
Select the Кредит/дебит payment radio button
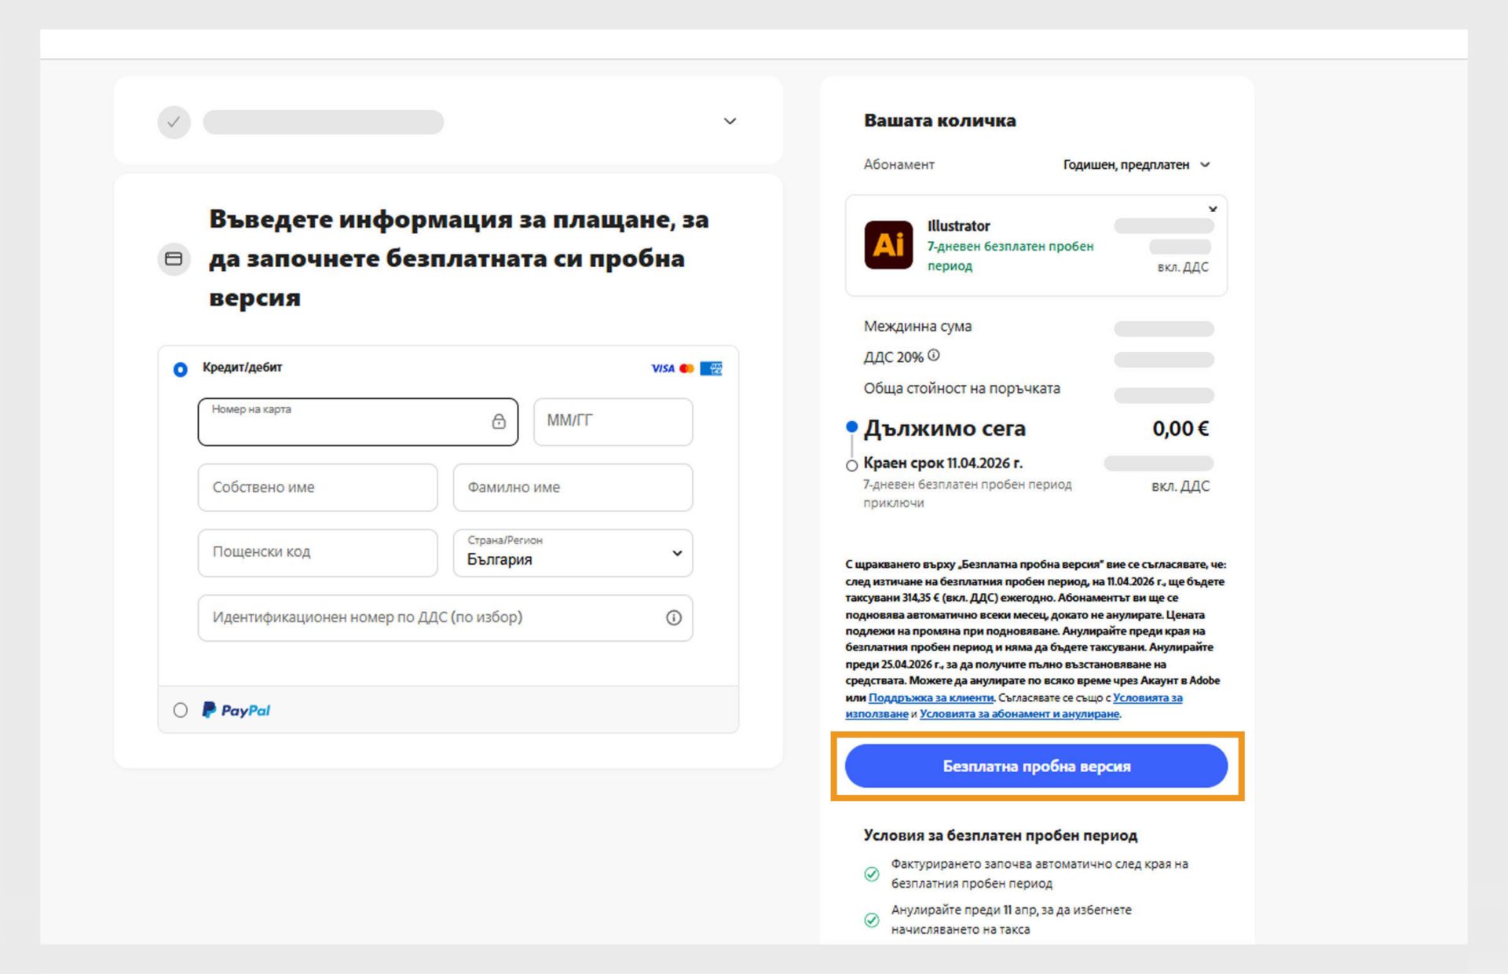[x=181, y=368]
